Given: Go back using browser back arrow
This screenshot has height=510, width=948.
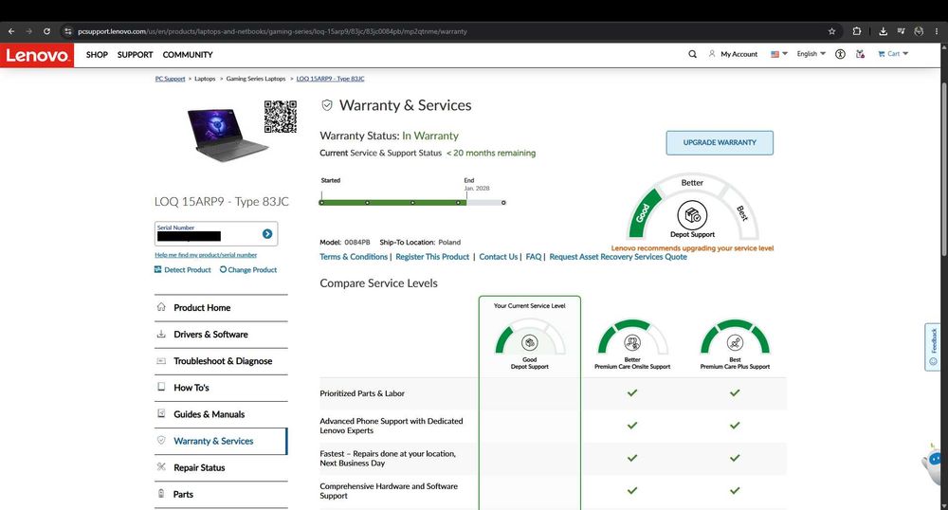Looking at the screenshot, I should [x=11, y=31].
